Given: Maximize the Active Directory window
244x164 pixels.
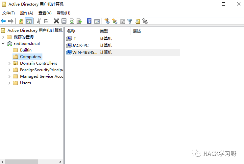Looking at the screenshot, I should (x=224, y=4).
